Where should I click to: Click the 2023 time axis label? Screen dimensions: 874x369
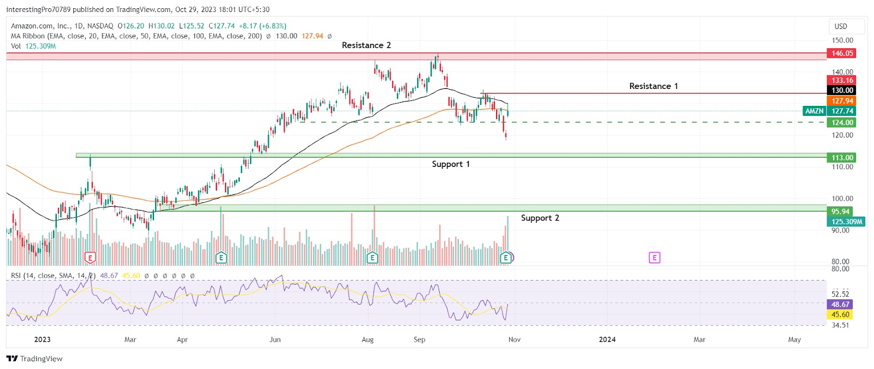coord(42,340)
